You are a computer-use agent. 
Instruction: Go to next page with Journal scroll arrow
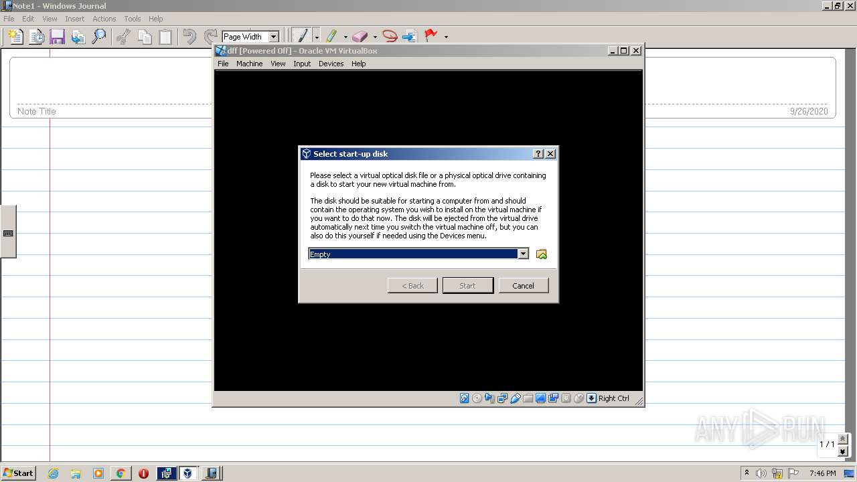point(842,452)
